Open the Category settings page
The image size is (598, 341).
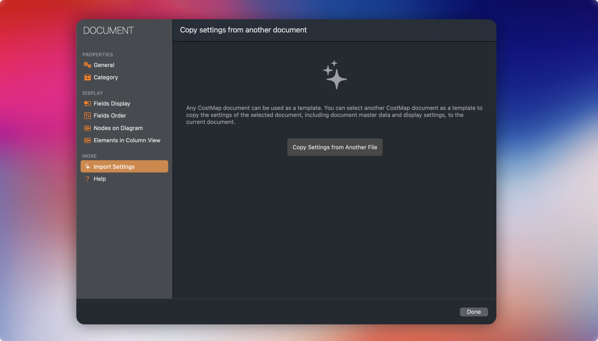point(106,77)
